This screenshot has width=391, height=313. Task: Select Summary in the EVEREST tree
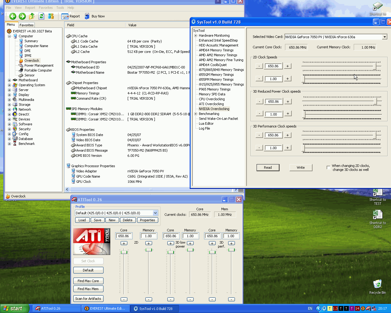[x=31, y=41]
